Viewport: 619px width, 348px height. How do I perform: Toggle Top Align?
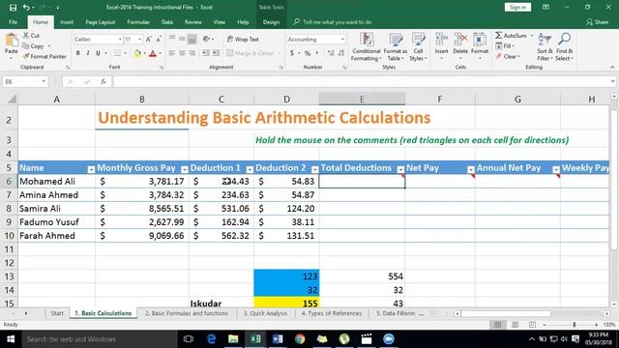click(x=172, y=39)
